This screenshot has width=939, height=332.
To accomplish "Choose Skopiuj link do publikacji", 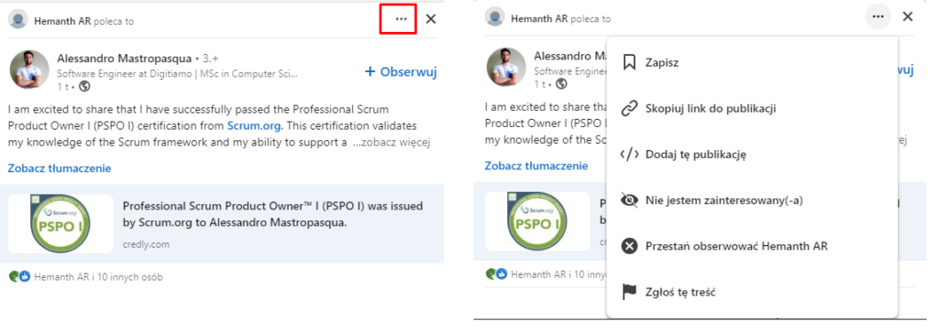I will [x=752, y=109].
